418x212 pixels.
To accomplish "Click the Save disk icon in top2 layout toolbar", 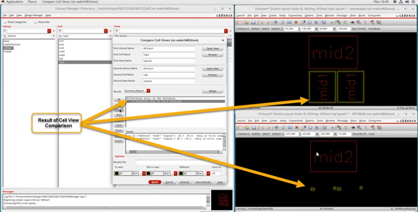I will 253,22.
